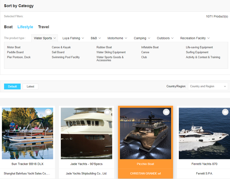Switch to the Travel tab

click(x=44, y=27)
